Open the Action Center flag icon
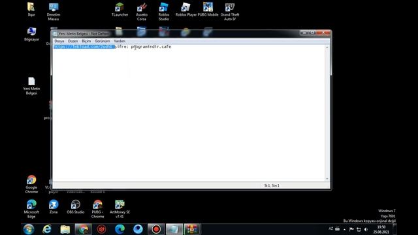Image resolution: width=418 pixels, height=235 pixels. coord(351,229)
